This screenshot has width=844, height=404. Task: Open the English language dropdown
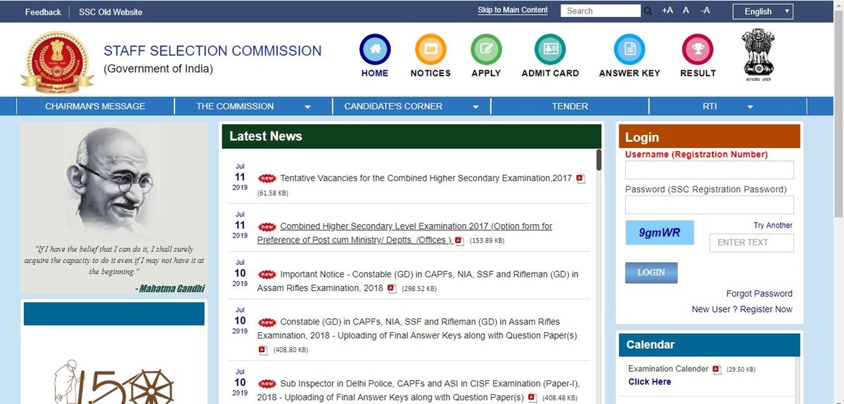(x=762, y=11)
